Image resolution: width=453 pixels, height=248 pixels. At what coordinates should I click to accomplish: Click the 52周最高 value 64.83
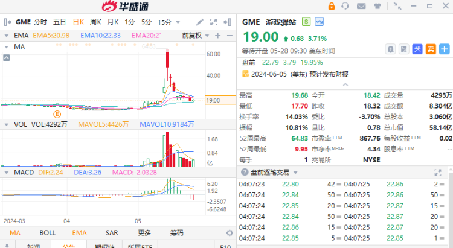pyautogui.click(x=300, y=138)
